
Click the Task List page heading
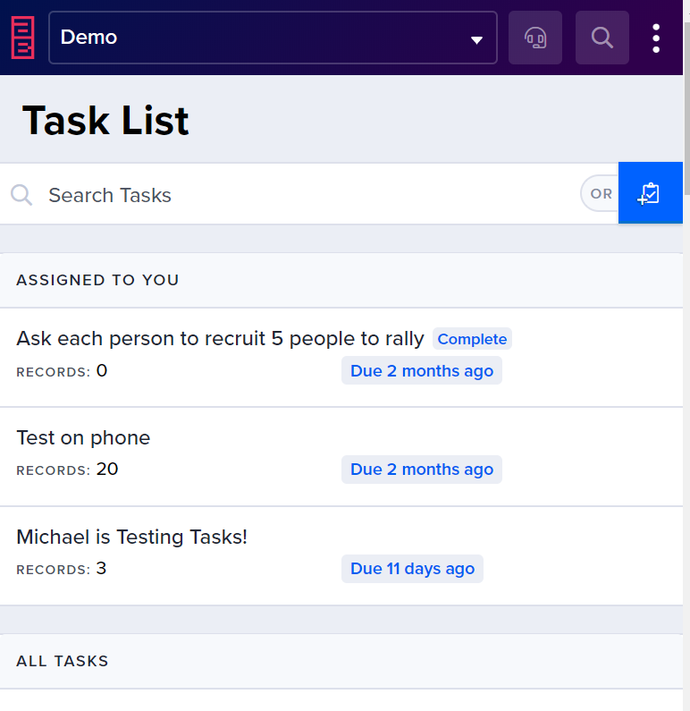(105, 121)
